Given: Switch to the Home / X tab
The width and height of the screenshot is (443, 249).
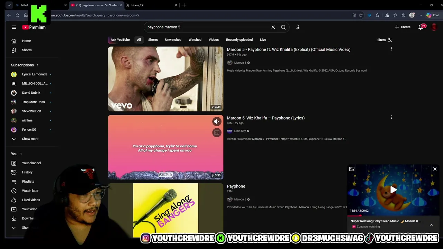Looking at the screenshot, I should coord(151,5).
